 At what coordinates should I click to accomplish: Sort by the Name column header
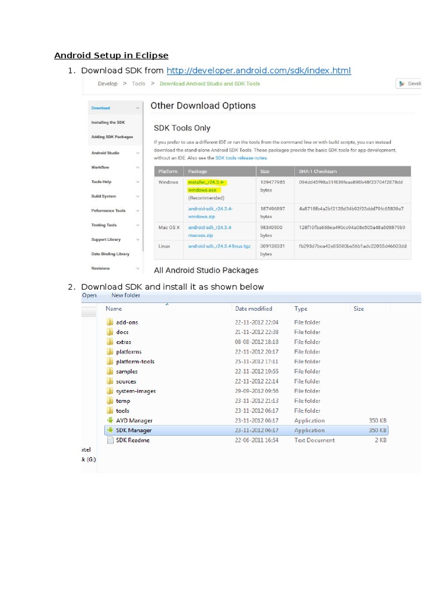pyautogui.click(x=114, y=309)
